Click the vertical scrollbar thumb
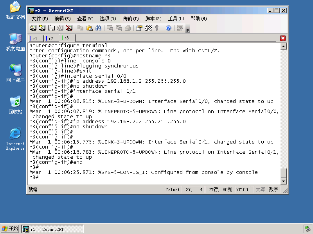The width and height of the screenshot is (313, 234). [x=283, y=173]
